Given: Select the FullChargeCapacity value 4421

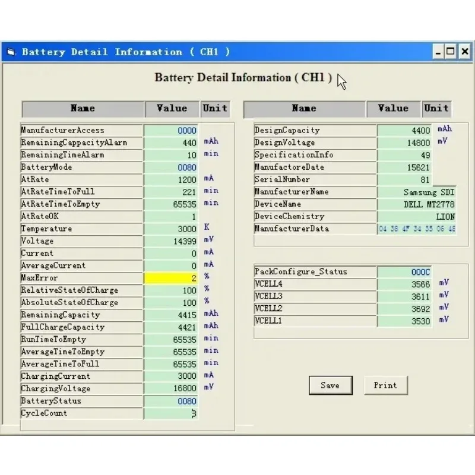Looking at the screenshot, I should pos(171,327).
